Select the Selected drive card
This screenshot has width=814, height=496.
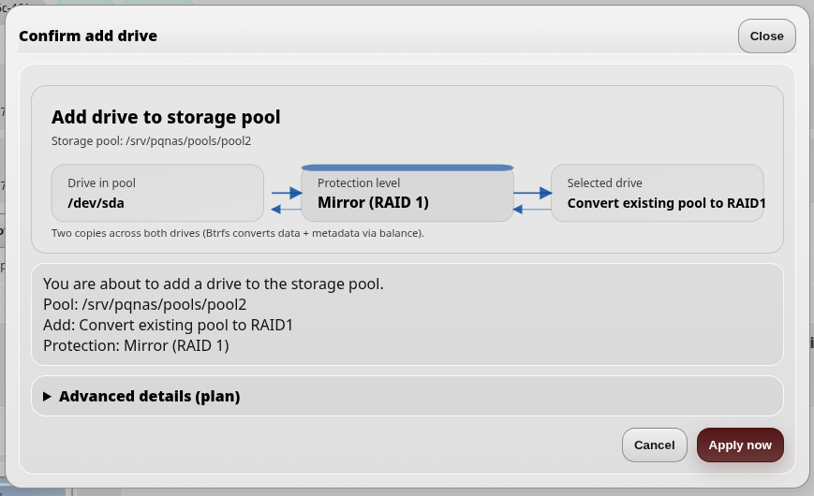(658, 193)
